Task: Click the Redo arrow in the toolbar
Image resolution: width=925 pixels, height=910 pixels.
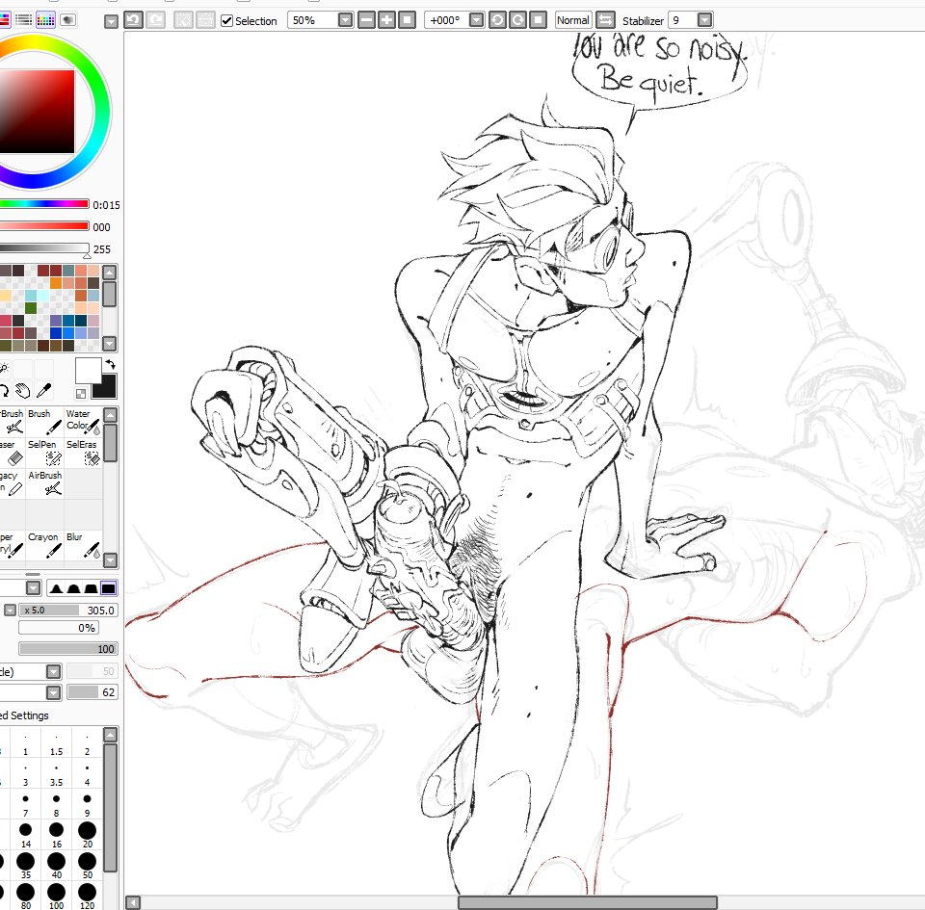Action: (x=156, y=20)
